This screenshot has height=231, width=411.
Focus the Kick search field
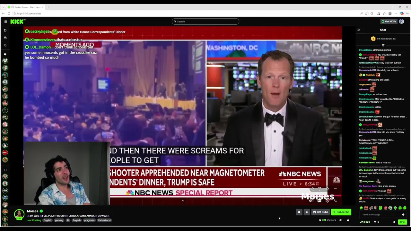pyautogui.click(x=205, y=21)
